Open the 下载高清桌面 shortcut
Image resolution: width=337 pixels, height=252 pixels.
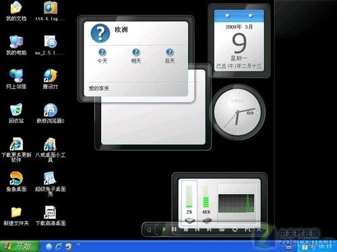(51, 216)
